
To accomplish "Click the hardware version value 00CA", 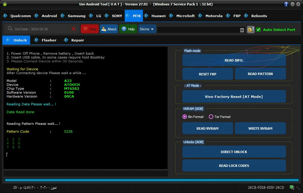I will point(69,96).
